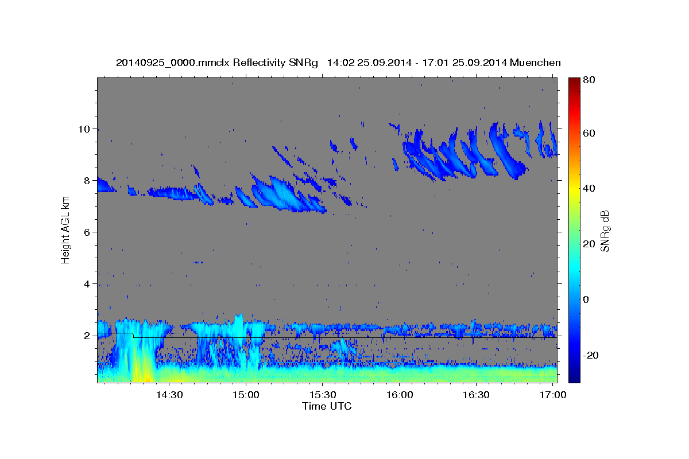The width and height of the screenshot is (689, 459).
Task: Click the green region of the colorbar
Action: point(574,229)
